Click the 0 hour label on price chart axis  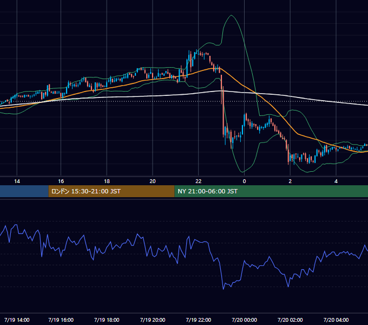coord(244,181)
